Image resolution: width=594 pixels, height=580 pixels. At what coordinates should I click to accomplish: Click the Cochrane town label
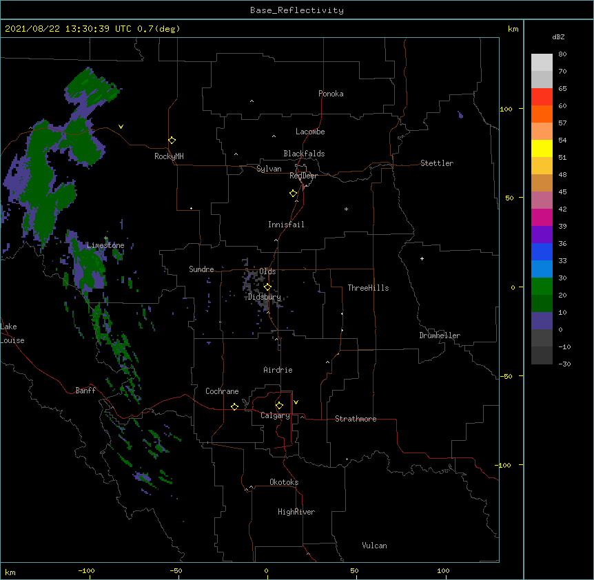tap(222, 391)
